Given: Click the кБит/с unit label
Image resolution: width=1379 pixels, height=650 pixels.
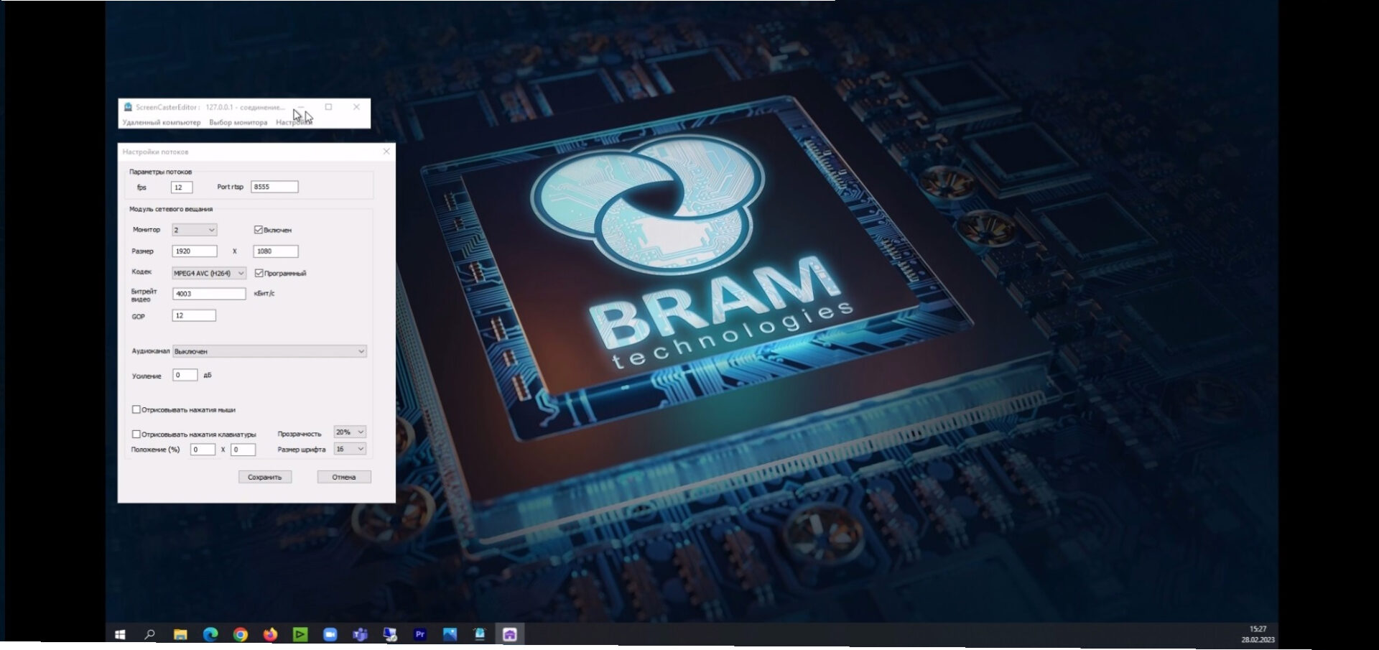Looking at the screenshot, I should pos(264,293).
